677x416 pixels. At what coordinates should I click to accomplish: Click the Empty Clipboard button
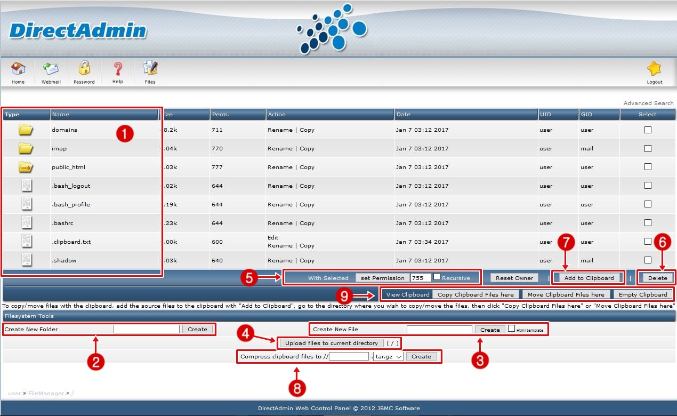click(x=643, y=294)
